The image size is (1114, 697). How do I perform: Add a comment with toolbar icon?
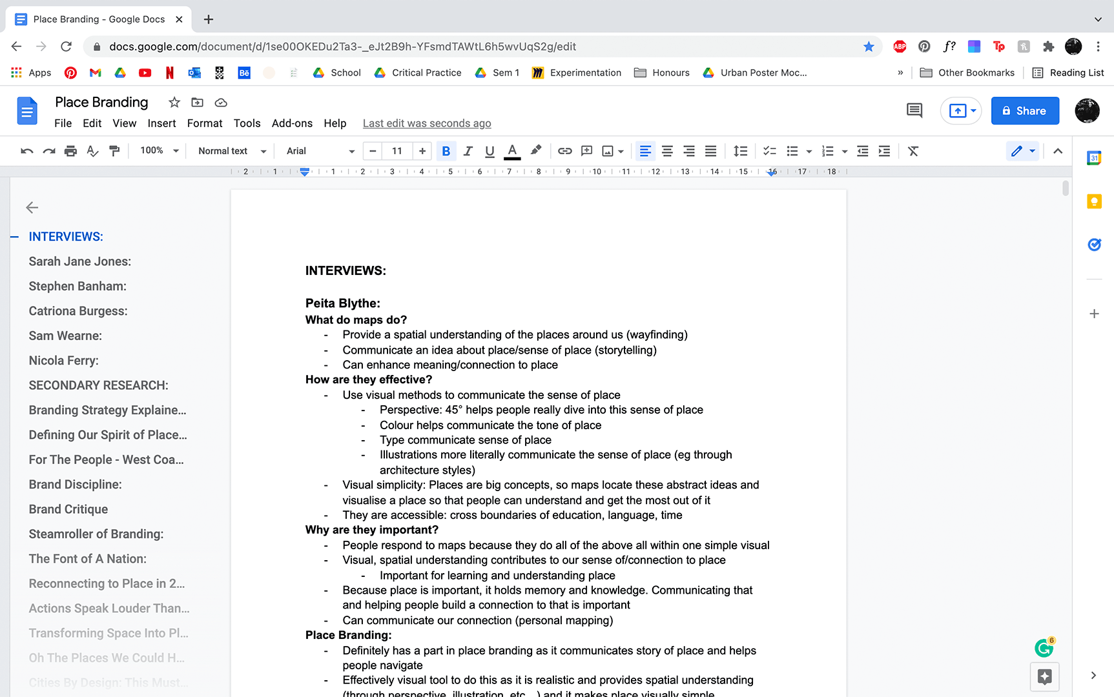point(586,151)
